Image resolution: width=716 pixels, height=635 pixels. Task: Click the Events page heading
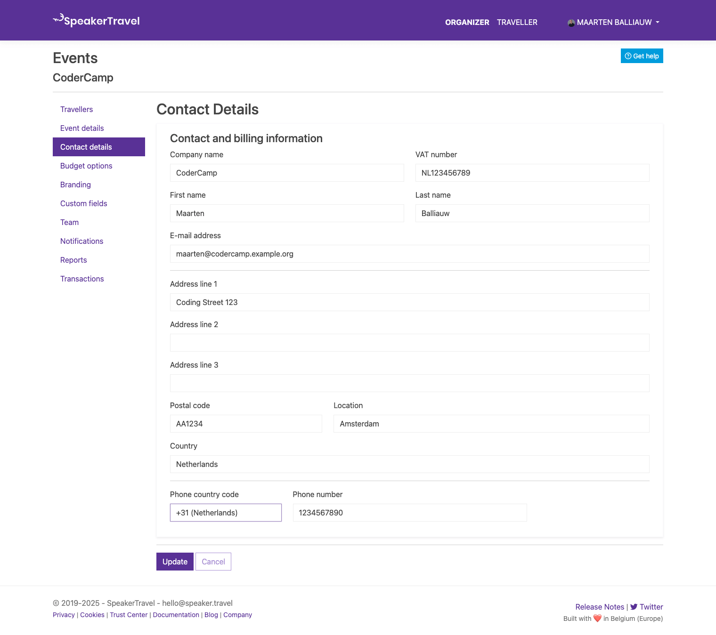click(75, 58)
